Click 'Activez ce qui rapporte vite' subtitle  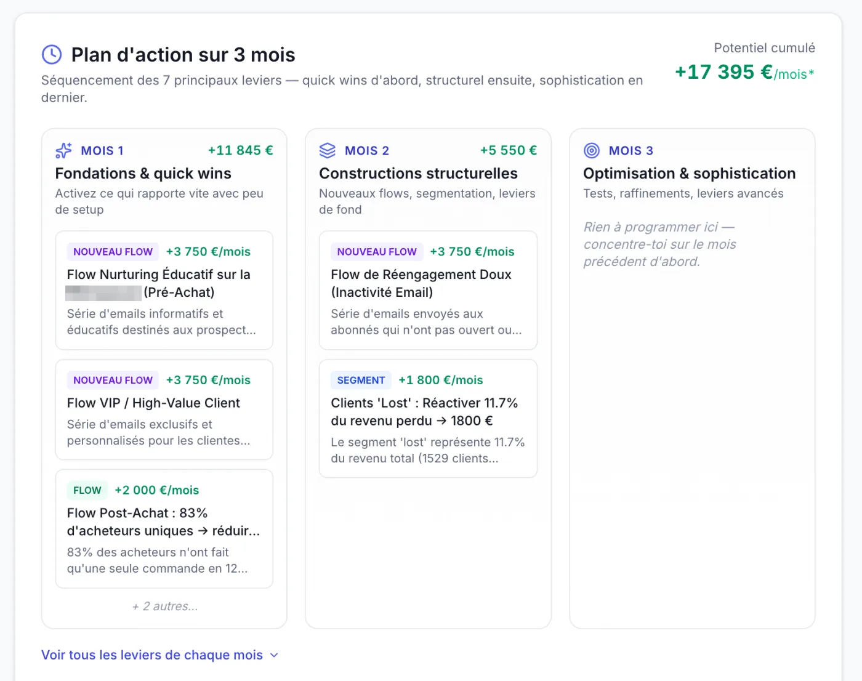tap(159, 201)
